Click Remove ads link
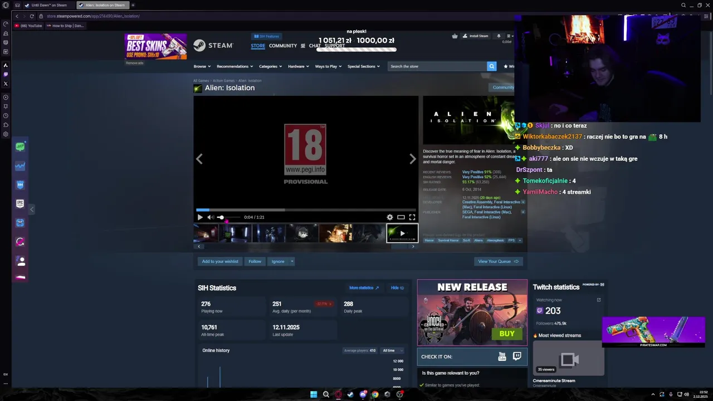 tap(134, 63)
